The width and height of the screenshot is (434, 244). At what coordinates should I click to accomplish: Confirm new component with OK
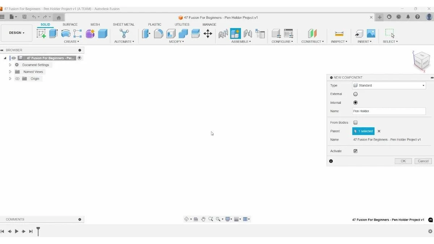(403, 161)
